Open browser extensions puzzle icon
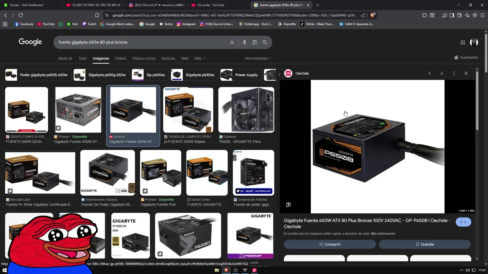Screen dimensions: 488x274 424,15
